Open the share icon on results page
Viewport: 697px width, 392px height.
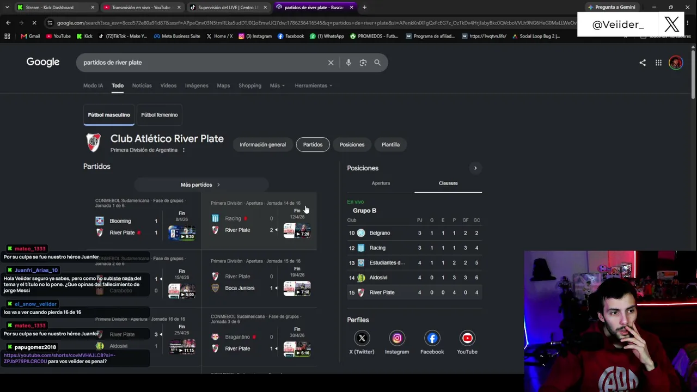643,63
